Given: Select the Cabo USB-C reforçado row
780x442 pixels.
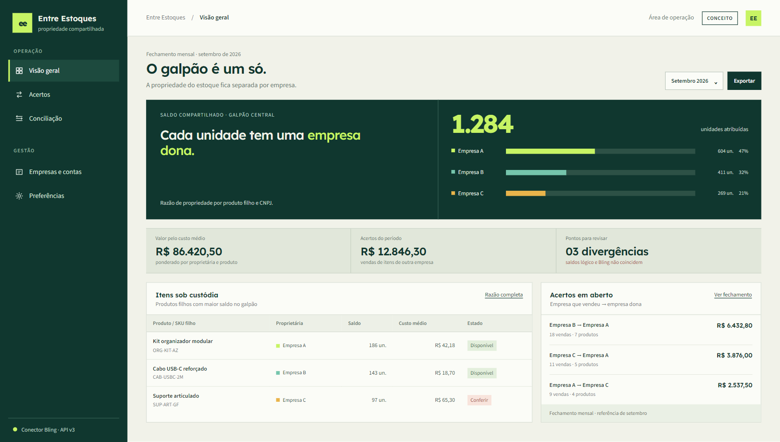Looking at the screenshot, I should tap(339, 373).
